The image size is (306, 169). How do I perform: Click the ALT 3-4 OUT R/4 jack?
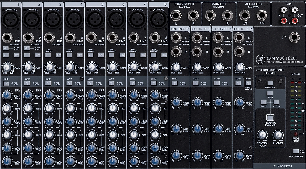pyautogui.click(x=262, y=15)
